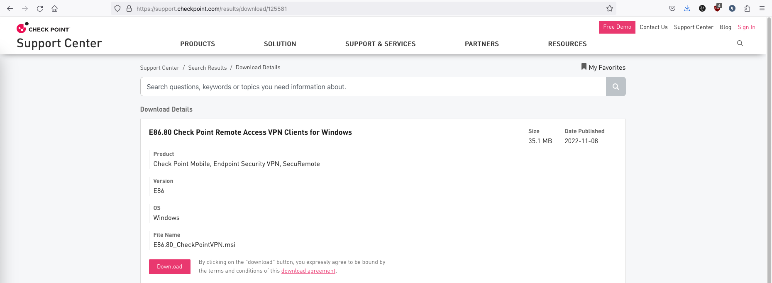The height and width of the screenshot is (283, 772).
Task: Go to Search Results breadcrumb
Action: (x=207, y=68)
